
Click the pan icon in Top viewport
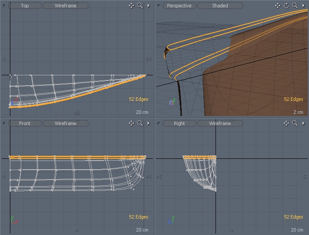[x=131, y=6]
